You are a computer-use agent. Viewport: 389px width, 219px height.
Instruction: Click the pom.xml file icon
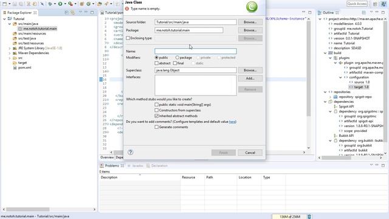coord(15,68)
